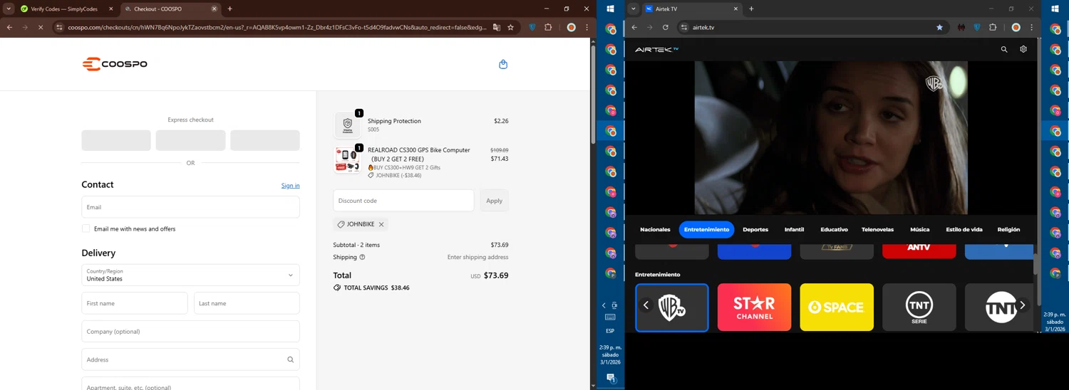
Task: Toggle Email me with news and offers
Action: coord(86,228)
